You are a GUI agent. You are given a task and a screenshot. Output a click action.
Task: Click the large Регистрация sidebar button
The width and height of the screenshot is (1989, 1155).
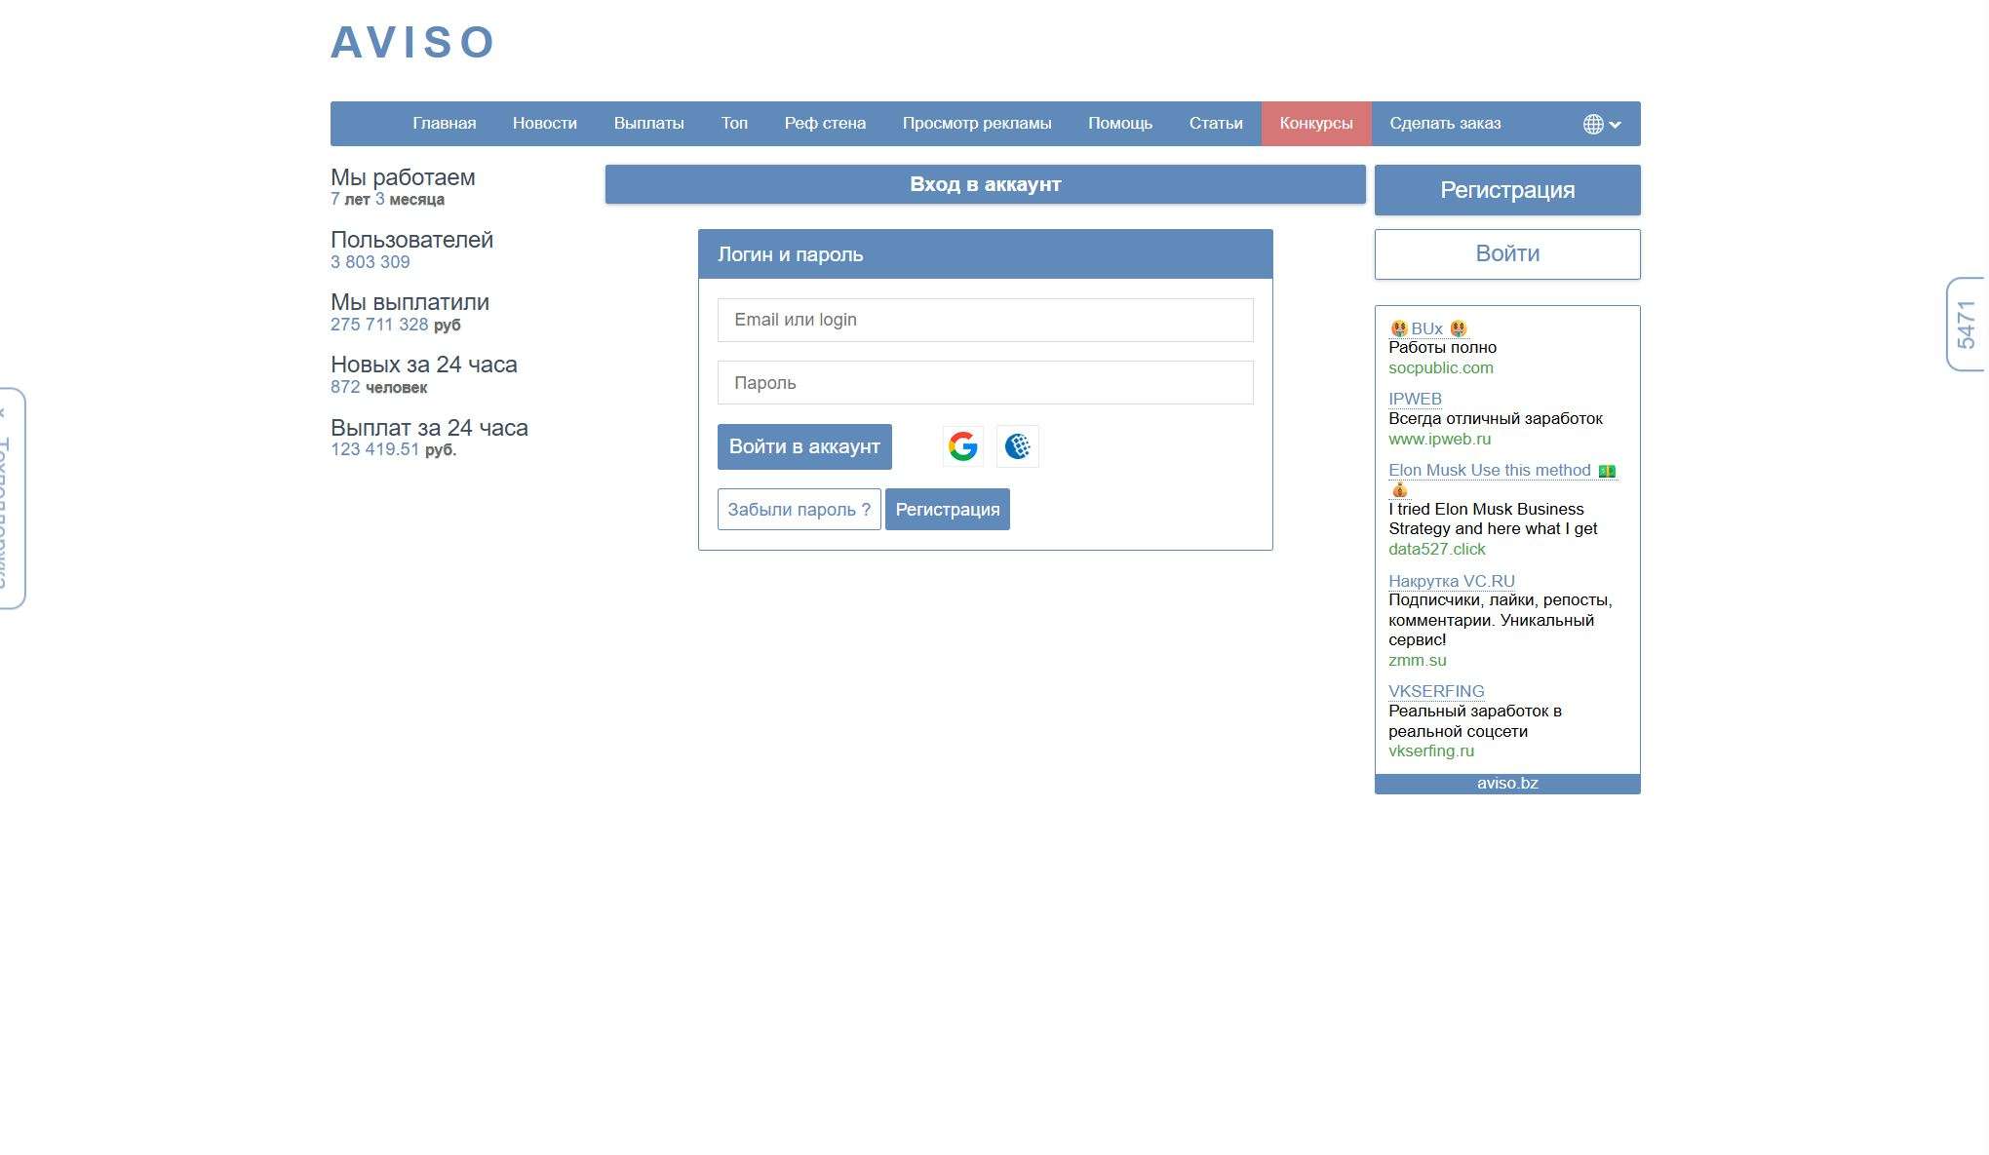[x=1506, y=190]
